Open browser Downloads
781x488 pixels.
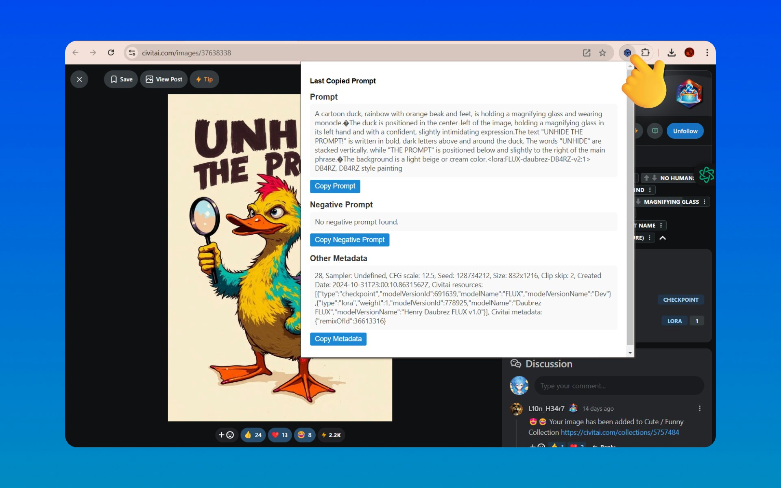(672, 52)
